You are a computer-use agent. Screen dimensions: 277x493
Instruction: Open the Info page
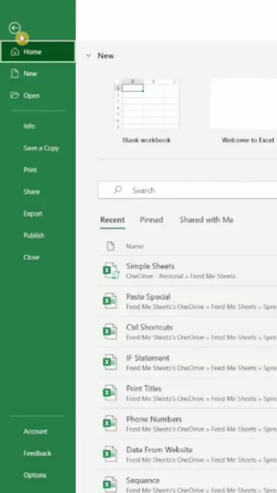click(29, 126)
